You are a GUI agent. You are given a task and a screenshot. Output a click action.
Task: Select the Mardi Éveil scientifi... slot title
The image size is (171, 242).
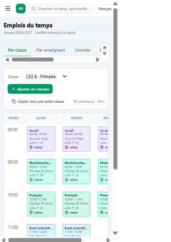click(76, 228)
